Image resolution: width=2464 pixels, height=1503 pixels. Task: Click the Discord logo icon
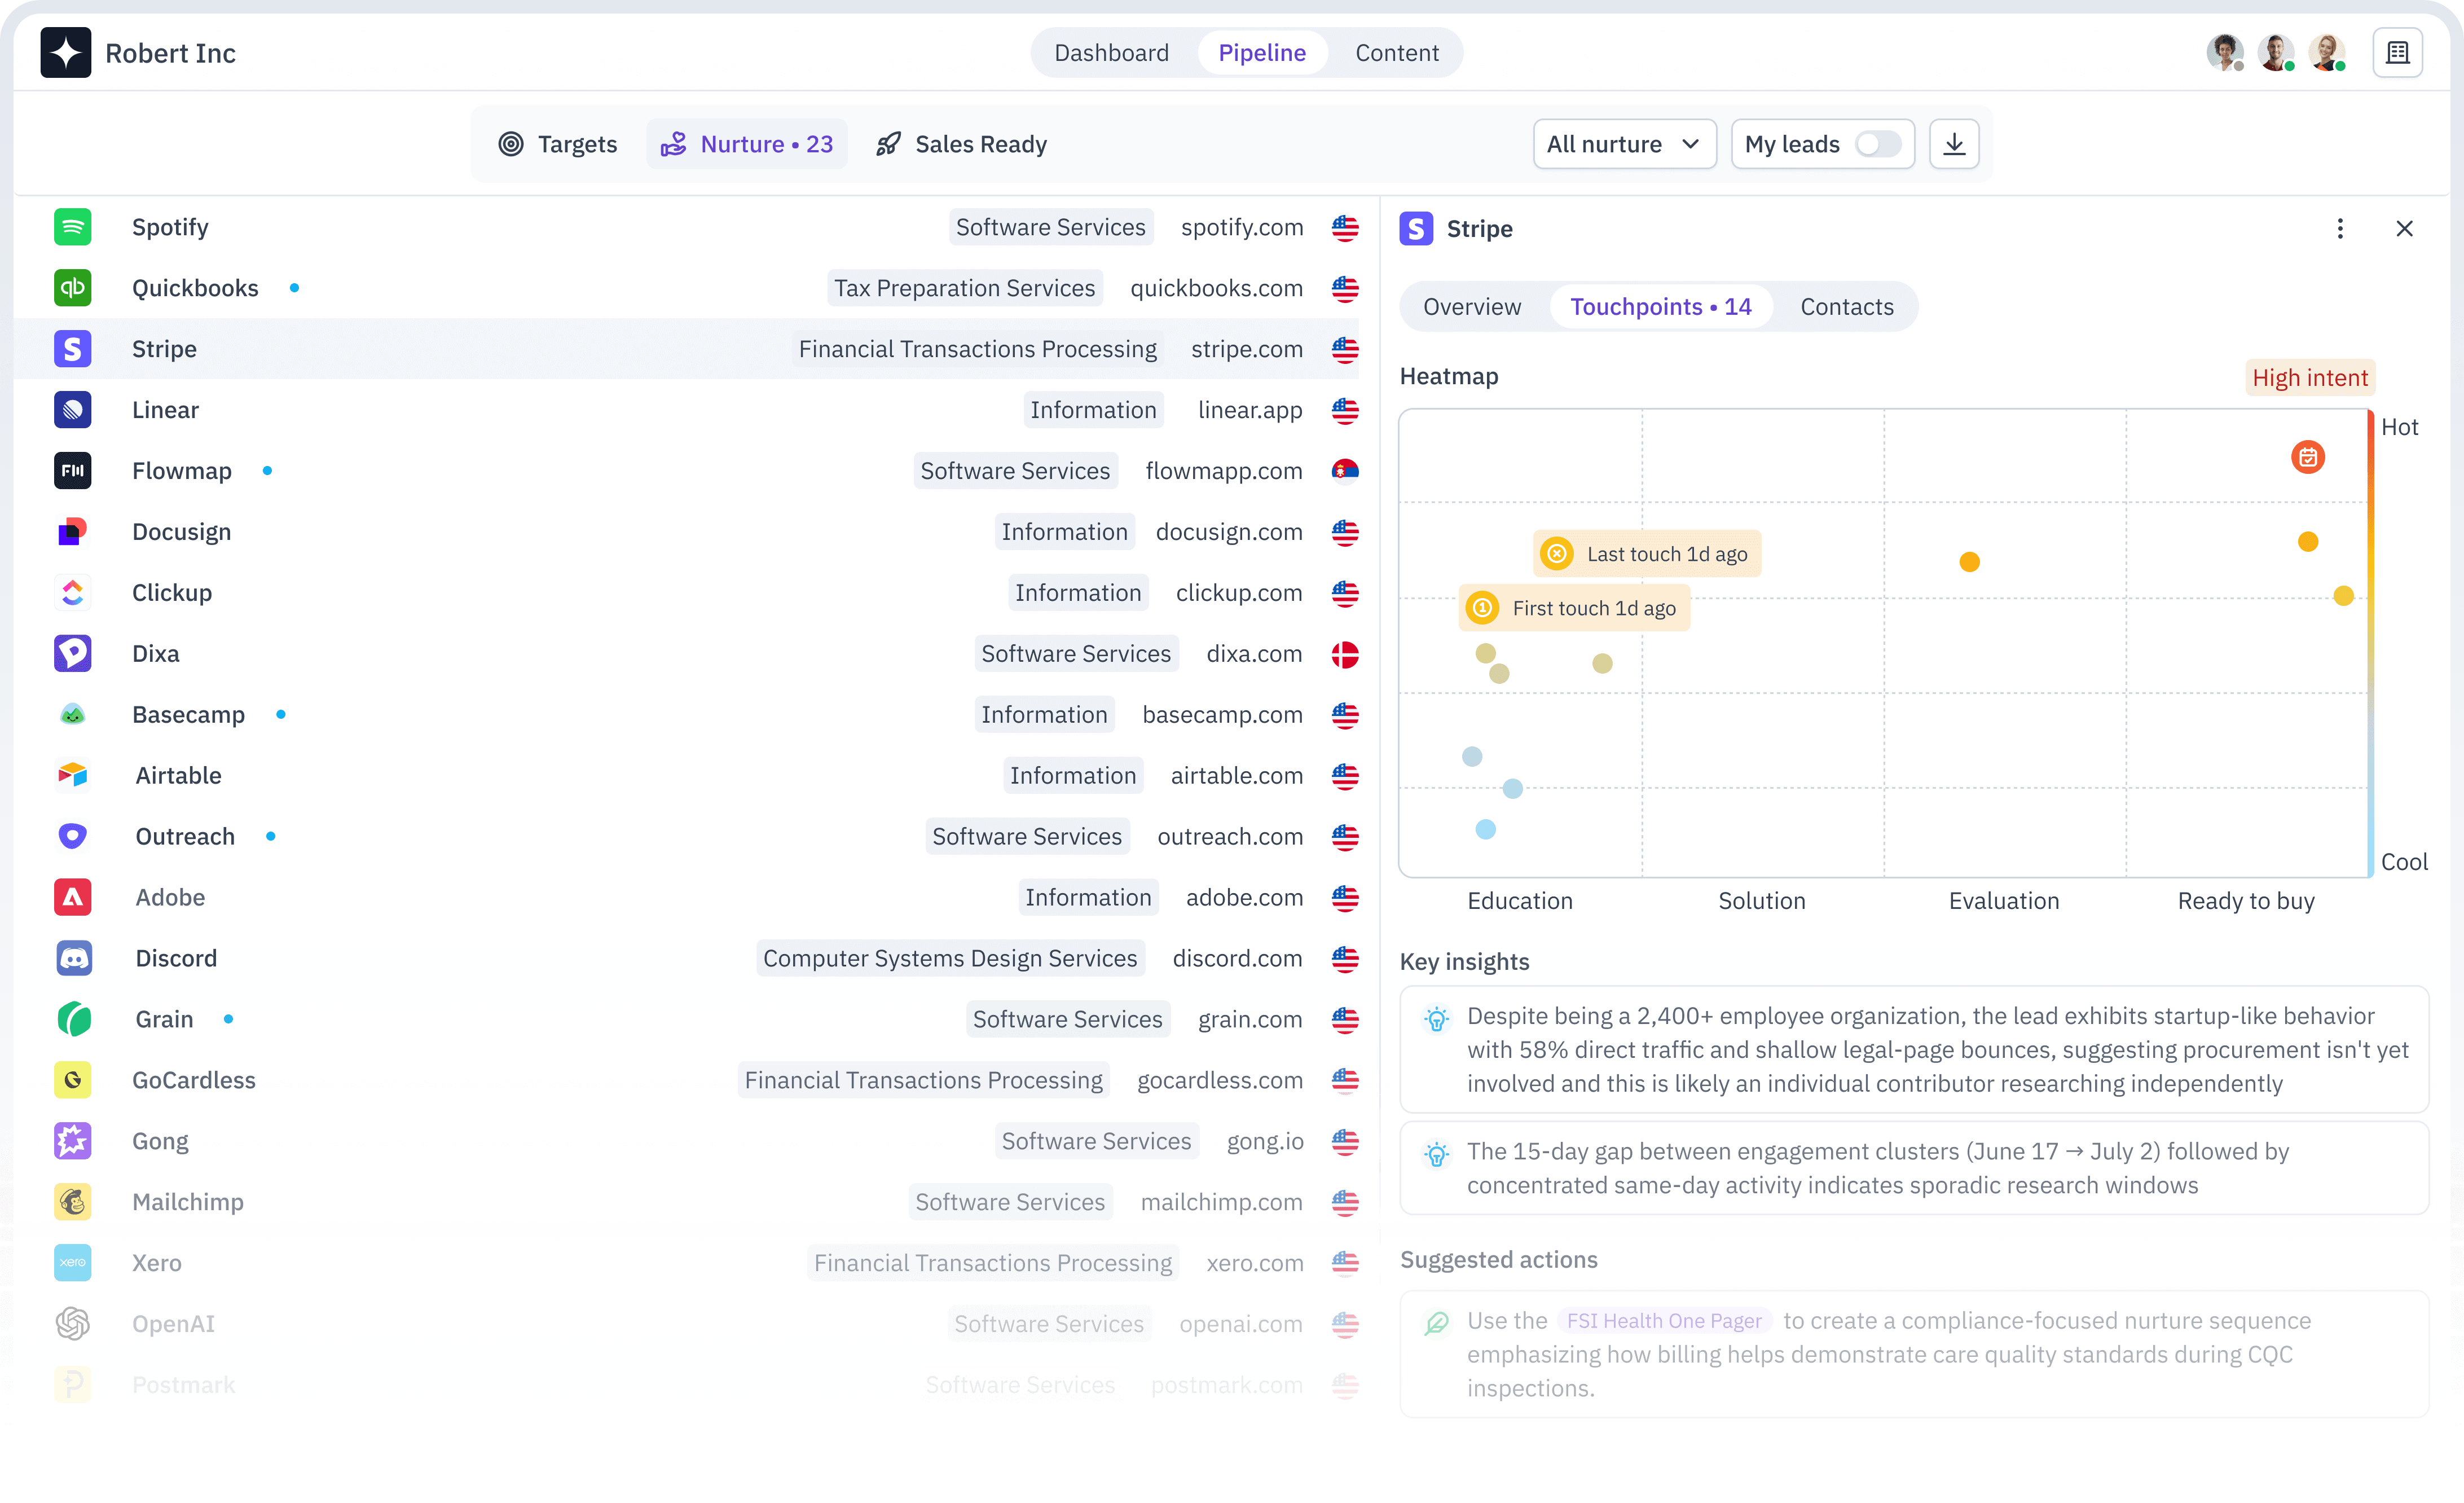coord(74,959)
